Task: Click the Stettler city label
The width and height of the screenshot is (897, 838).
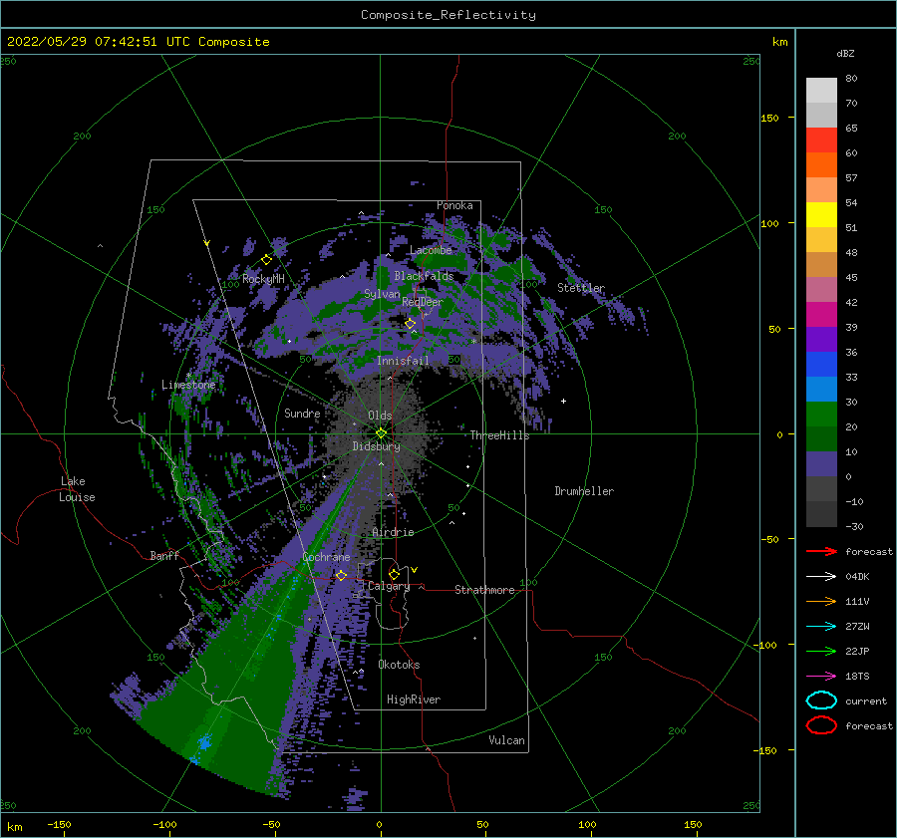Action: pyautogui.click(x=581, y=288)
